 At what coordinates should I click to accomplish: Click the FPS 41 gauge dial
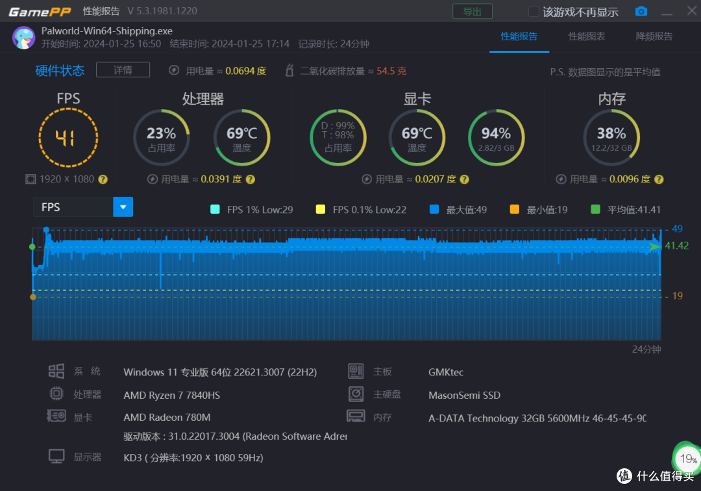coord(68,138)
